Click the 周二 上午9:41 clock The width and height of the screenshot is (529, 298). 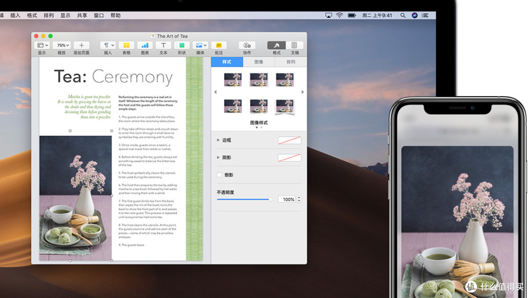[377, 16]
